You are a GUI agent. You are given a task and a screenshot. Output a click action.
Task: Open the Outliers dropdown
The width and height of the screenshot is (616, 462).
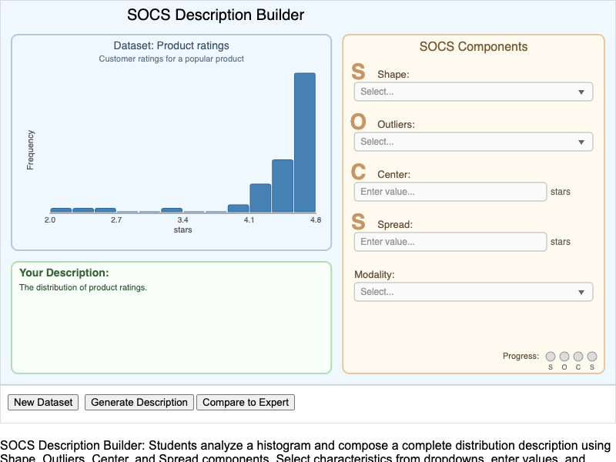(473, 141)
